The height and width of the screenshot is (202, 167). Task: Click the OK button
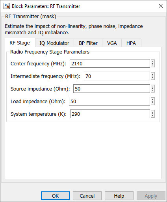[x=55, y=196]
